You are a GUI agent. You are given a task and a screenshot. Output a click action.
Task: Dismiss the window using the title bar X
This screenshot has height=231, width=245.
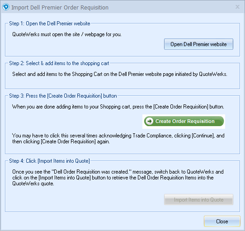coord(237,7)
